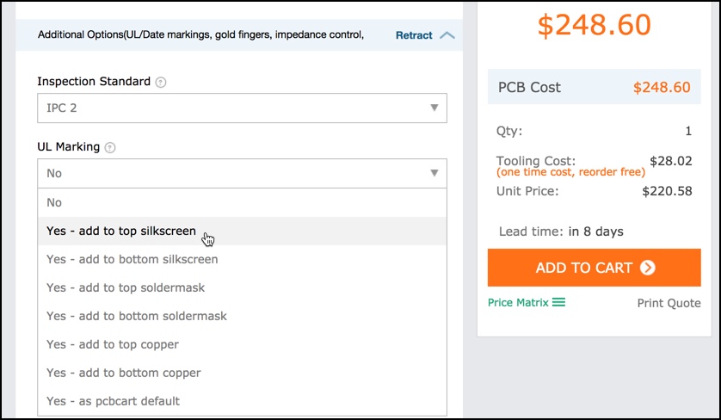Click the ADD TO CART button
The height and width of the screenshot is (420, 721).
coord(594,268)
